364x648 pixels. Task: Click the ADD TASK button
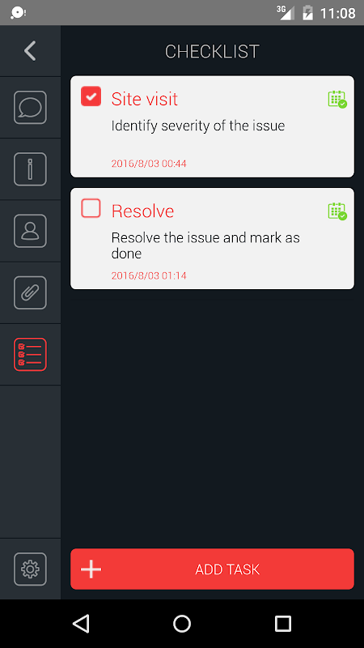point(212,569)
